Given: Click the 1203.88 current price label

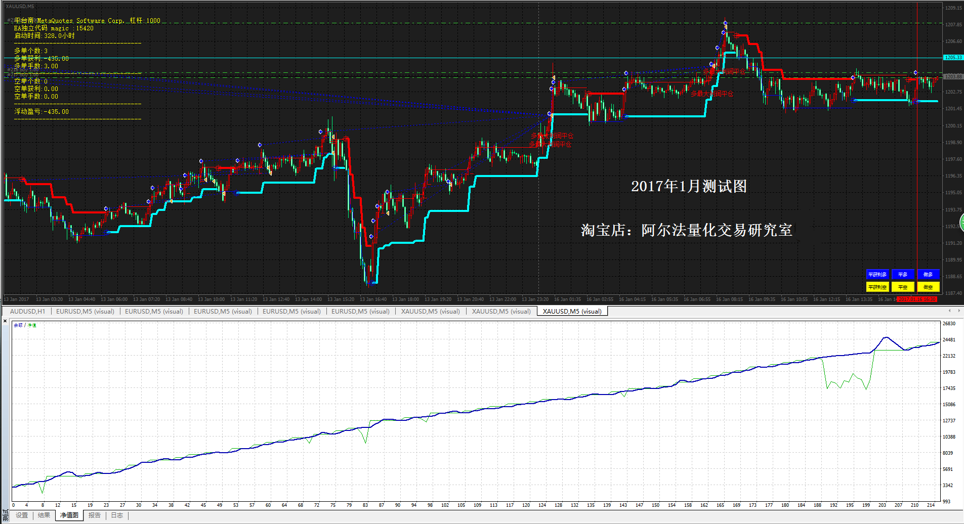Looking at the screenshot, I should 953,76.
